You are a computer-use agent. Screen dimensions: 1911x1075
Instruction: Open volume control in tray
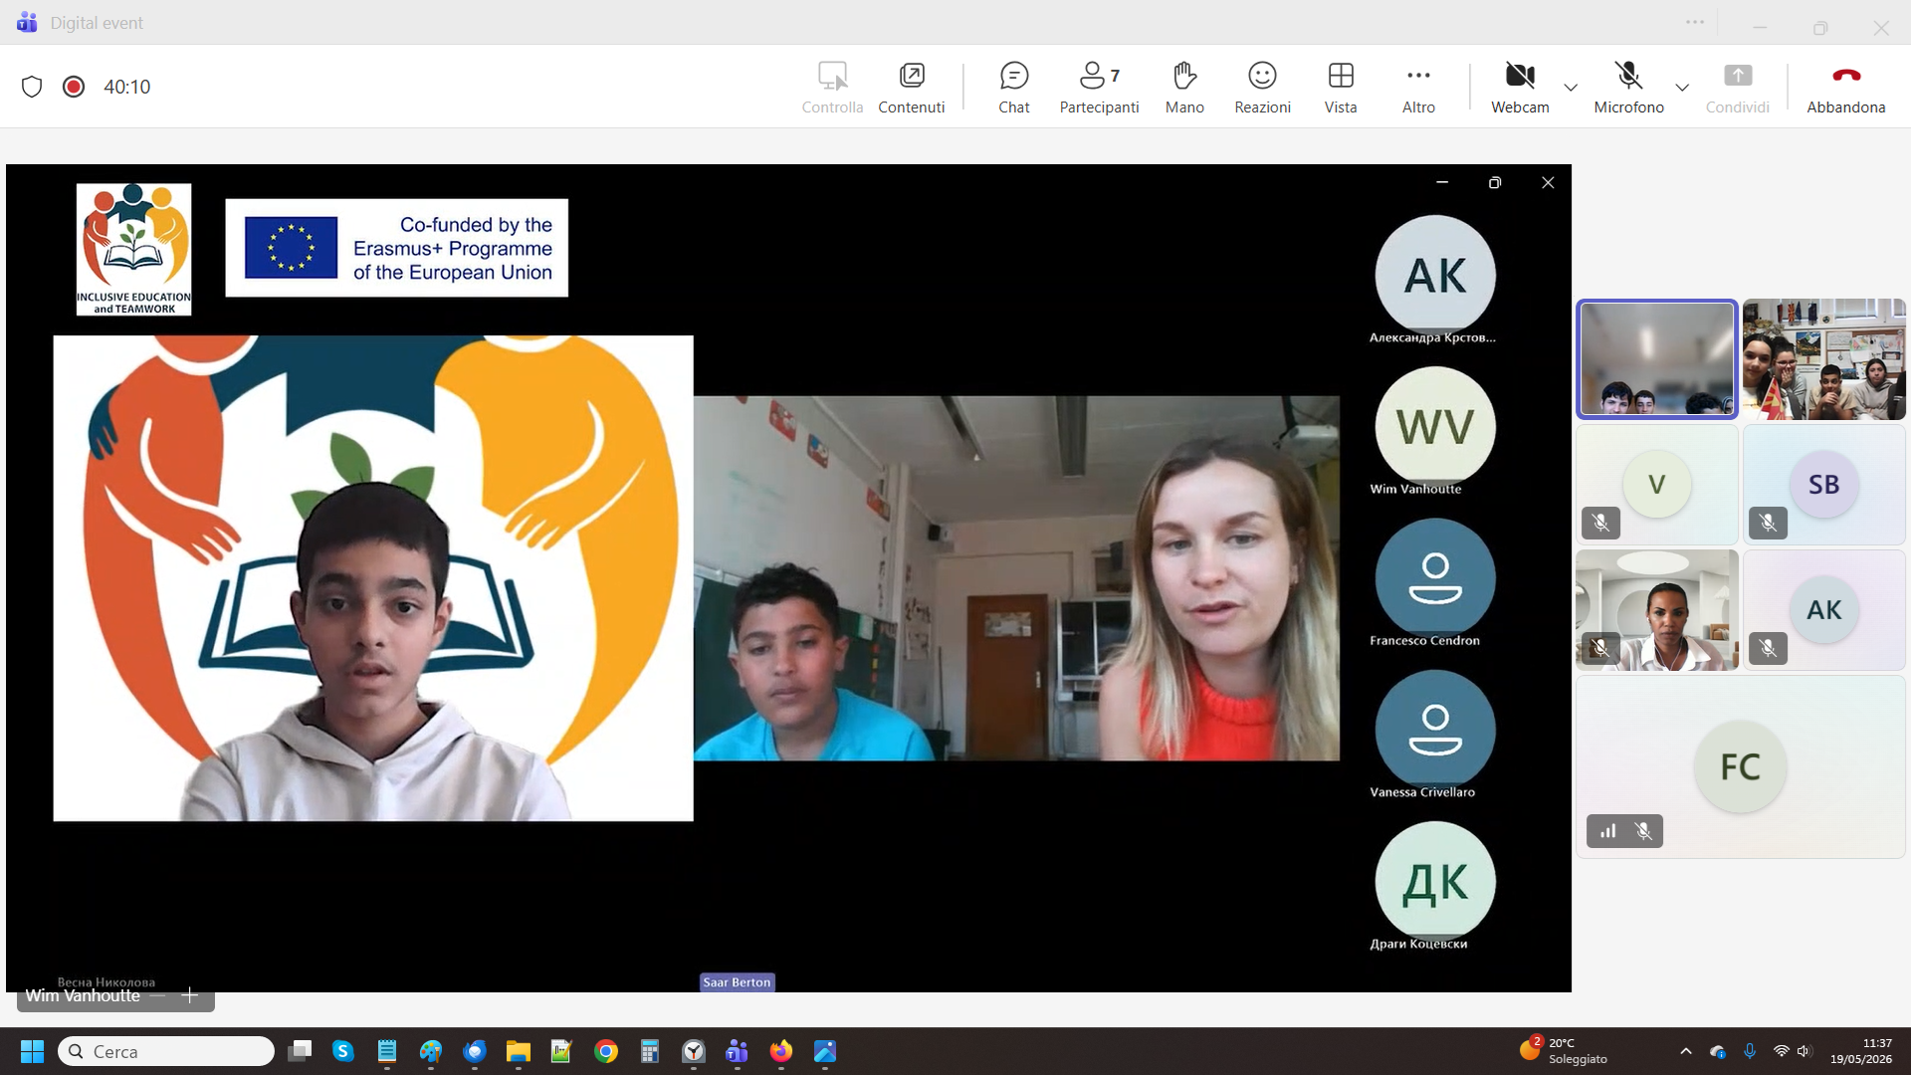click(1805, 1051)
